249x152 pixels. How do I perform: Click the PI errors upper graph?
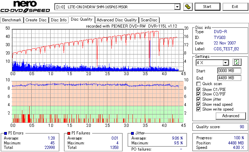[98, 50]
